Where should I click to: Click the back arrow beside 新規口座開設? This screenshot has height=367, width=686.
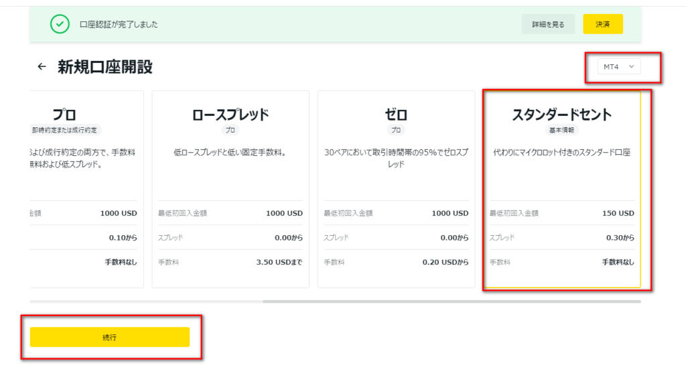point(42,66)
